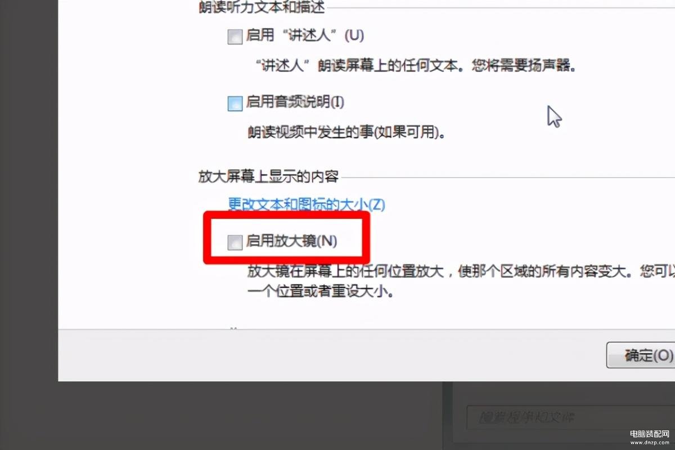Check the 启用放大镜(N) checkbox
Image resolution: width=675 pixels, height=450 pixels.
coord(235,243)
